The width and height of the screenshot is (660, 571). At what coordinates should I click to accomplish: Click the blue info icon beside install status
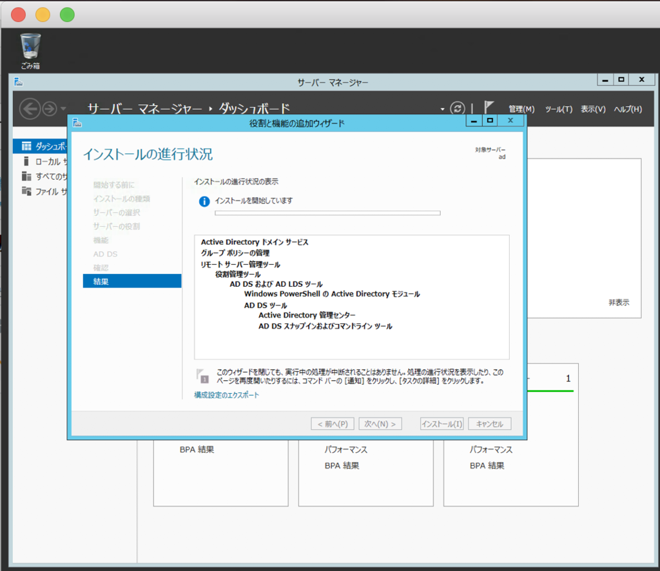point(204,202)
